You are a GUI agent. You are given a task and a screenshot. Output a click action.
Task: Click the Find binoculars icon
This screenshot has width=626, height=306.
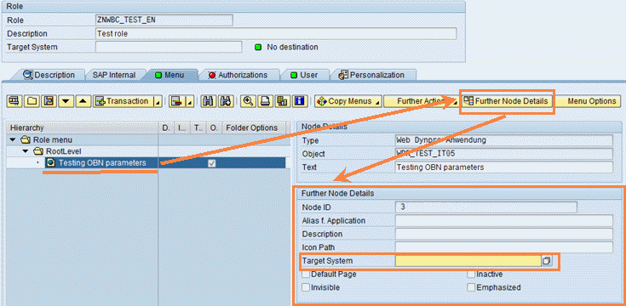pyautogui.click(x=208, y=101)
